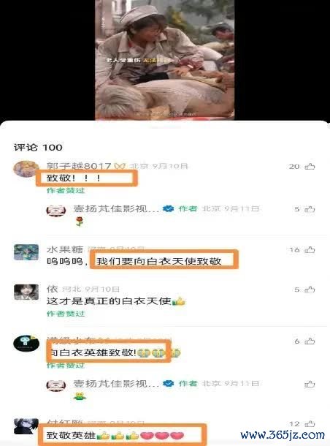Select the comment 我们要向白衣天使致敬
The height and width of the screenshot is (446, 330).
(x=159, y=261)
